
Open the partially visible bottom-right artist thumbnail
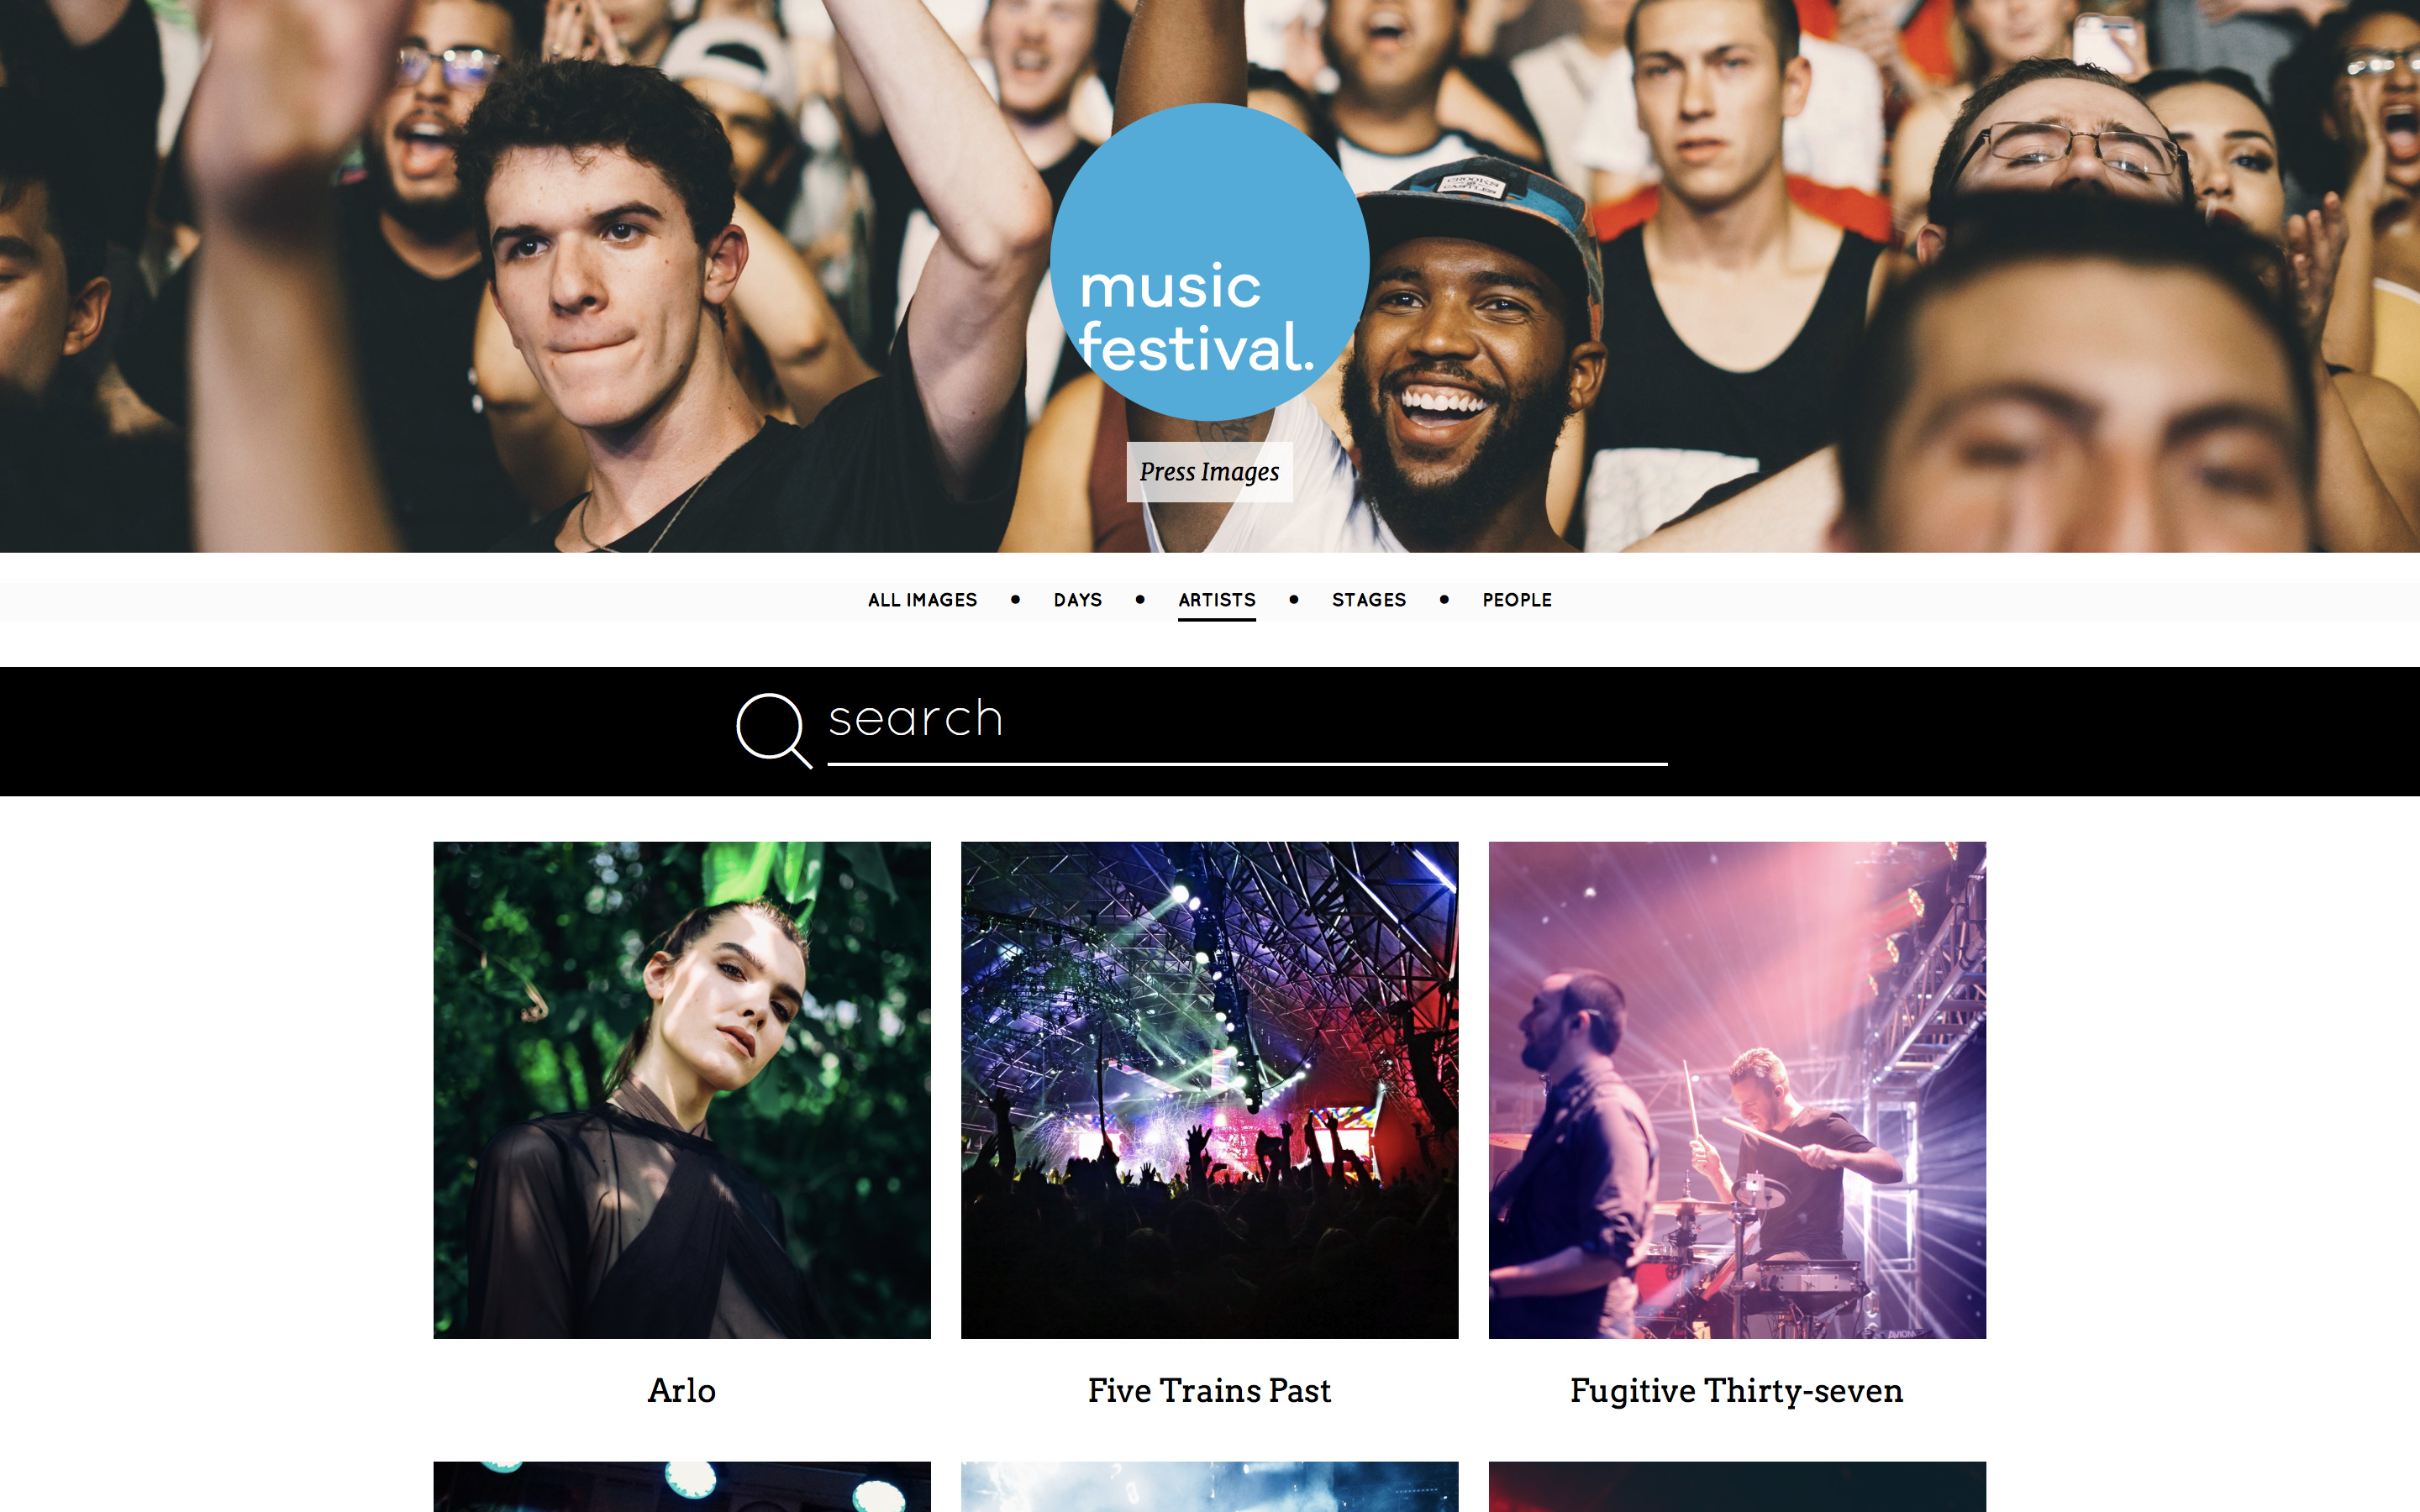1737,1487
